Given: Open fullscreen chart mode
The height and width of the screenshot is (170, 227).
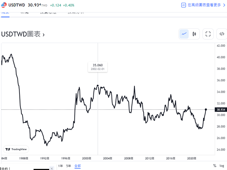Looking at the screenshot, I should 208,34.
